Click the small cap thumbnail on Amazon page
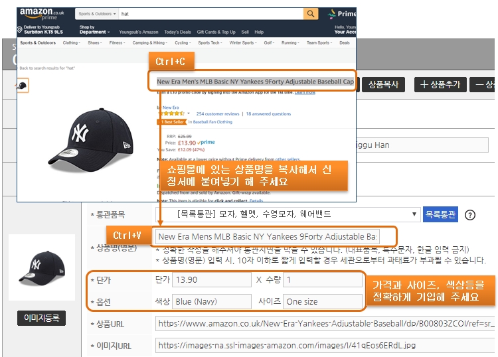The image size is (498, 357). click(22, 86)
